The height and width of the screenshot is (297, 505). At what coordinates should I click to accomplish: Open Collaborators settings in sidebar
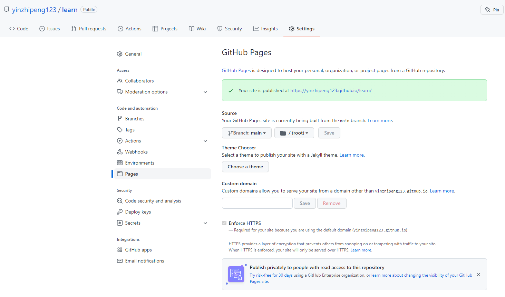[x=161, y=81]
